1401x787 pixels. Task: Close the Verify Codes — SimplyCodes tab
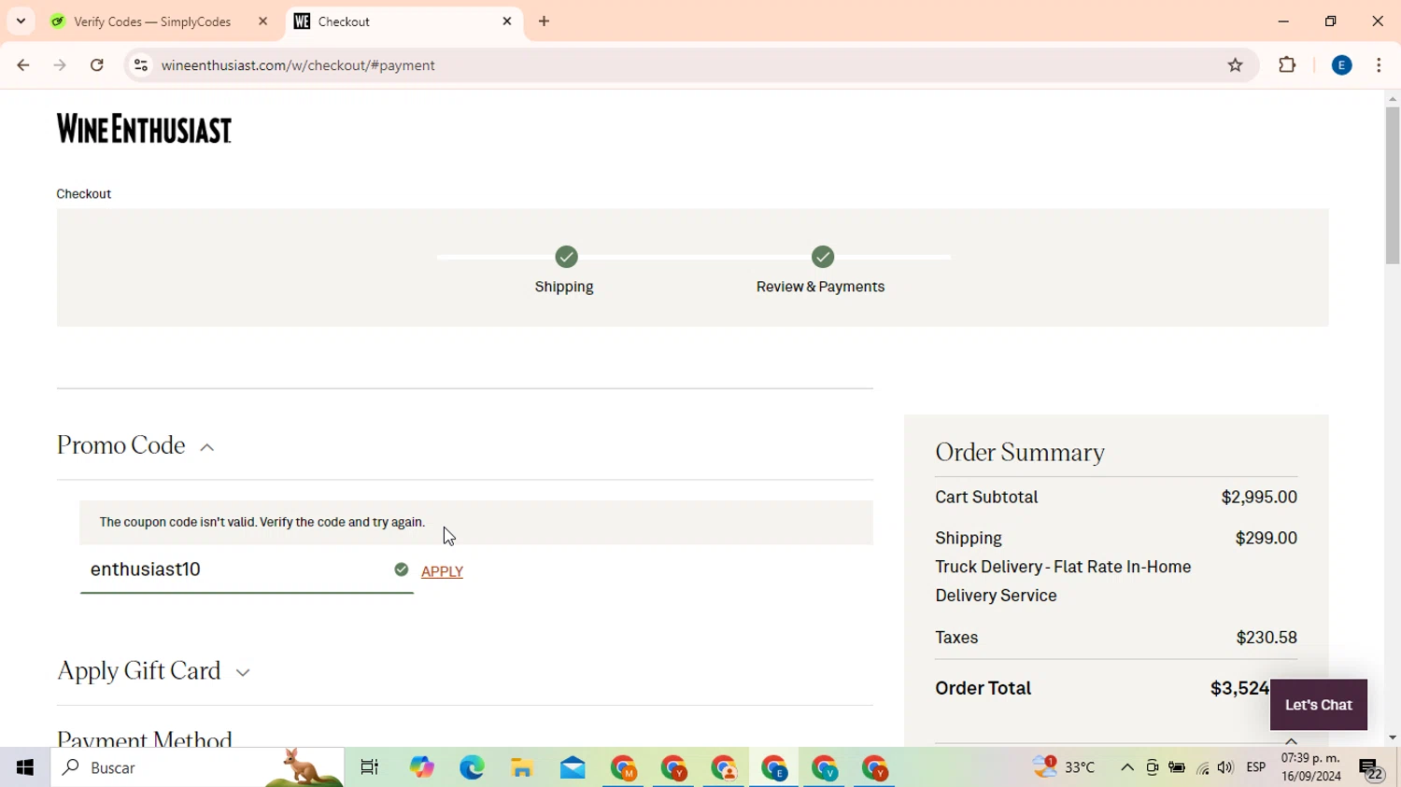(262, 21)
